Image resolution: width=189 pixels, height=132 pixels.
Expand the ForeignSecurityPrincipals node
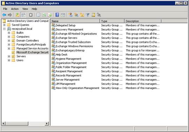[9, 45]
